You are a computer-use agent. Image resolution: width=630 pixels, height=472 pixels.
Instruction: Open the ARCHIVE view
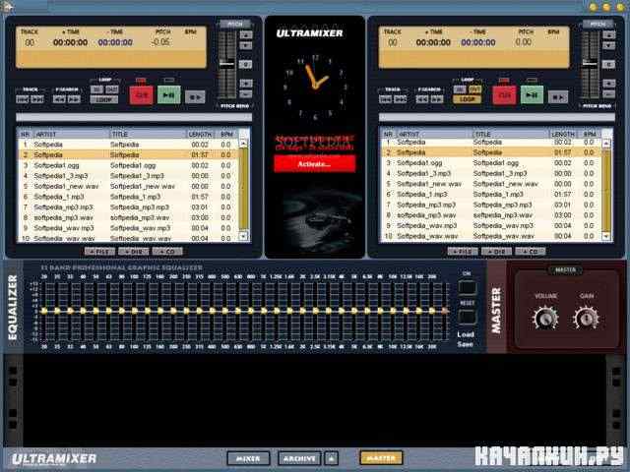point(299,458)
